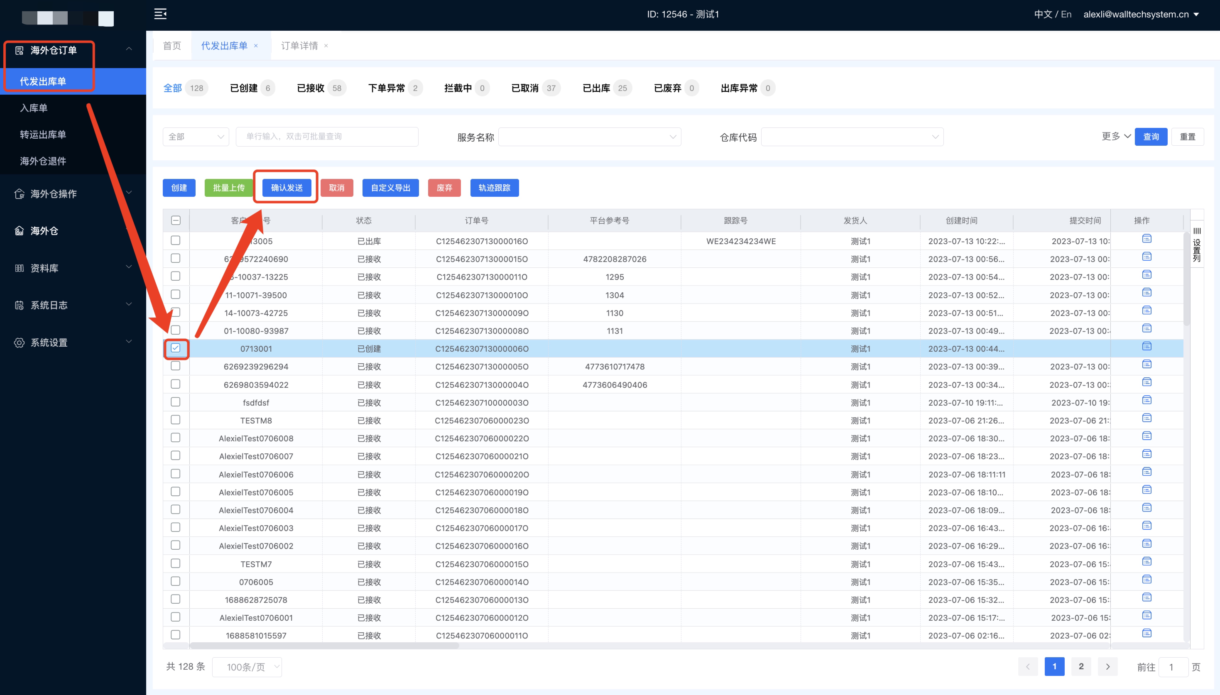
Task: Check the row with order C12546230713000016O
Action: 176,240
